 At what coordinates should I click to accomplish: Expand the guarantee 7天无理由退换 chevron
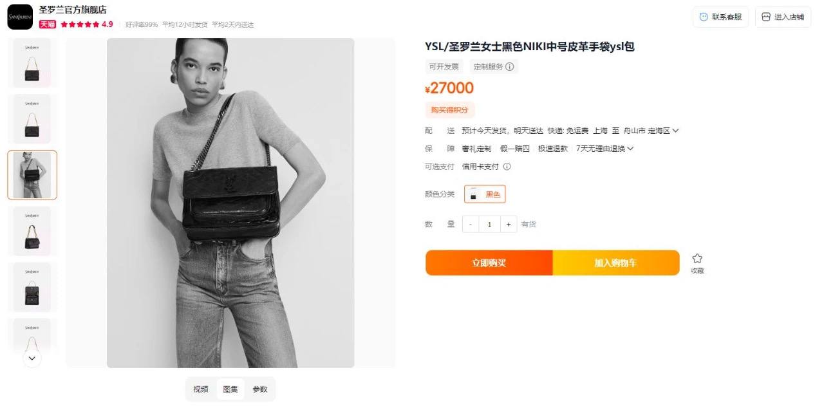[630, 149]
